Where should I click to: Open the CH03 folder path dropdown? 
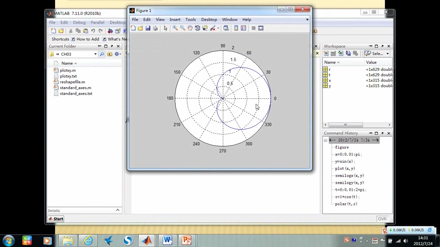(95, 54)
